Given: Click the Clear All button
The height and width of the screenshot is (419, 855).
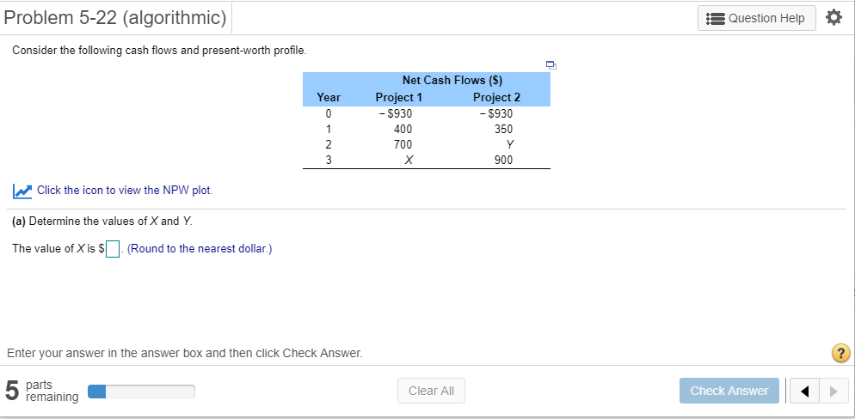Looking at the screenshot, I should pyautogui.click(x=431, y=391).
